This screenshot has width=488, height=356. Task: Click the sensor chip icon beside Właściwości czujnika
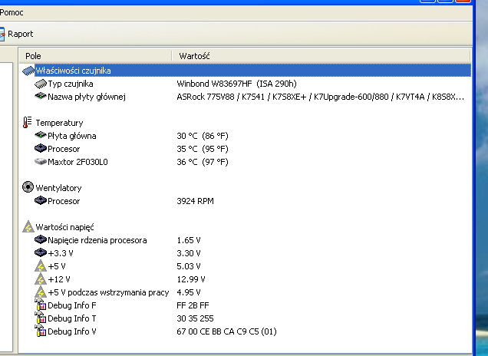tap(28, 71)
